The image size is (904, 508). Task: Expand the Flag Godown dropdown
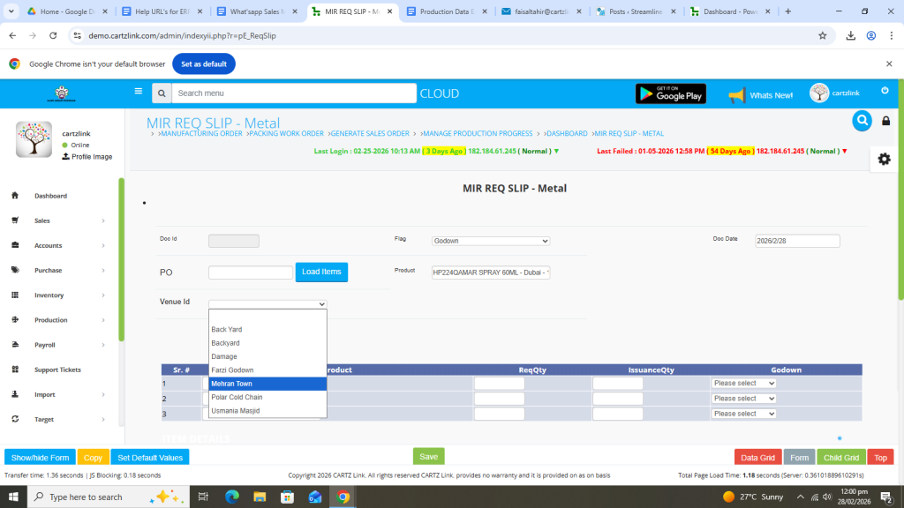[x=491, y=241]
